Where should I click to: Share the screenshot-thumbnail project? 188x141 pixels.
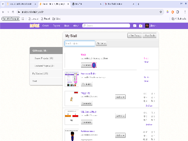click(x=146, y=81)
